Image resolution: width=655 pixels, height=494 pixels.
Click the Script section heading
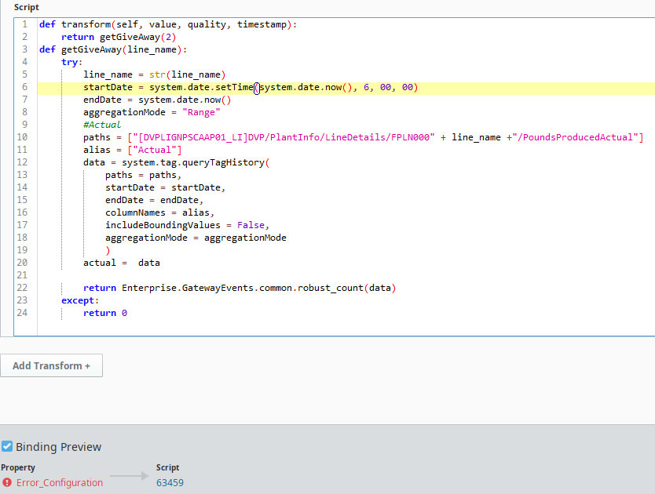coord(27,7)
